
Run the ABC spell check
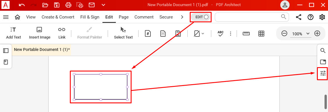221,34
